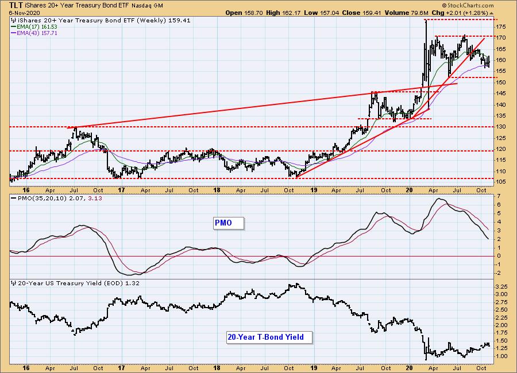Click the 19 year label under the yield panel

[314, 368]
